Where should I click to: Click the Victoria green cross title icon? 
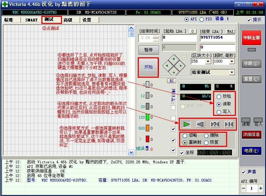5,4
